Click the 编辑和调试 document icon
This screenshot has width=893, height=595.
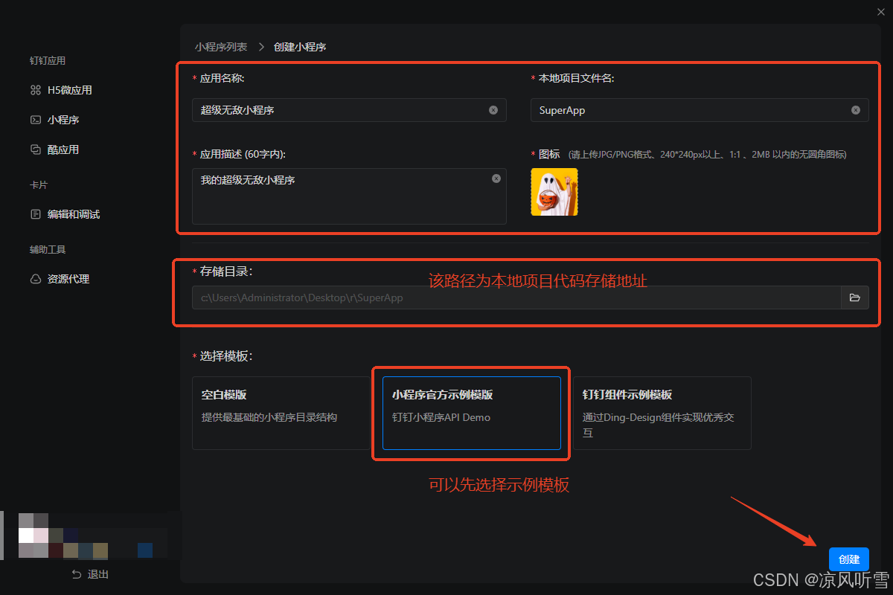click(x=35, y=214)
